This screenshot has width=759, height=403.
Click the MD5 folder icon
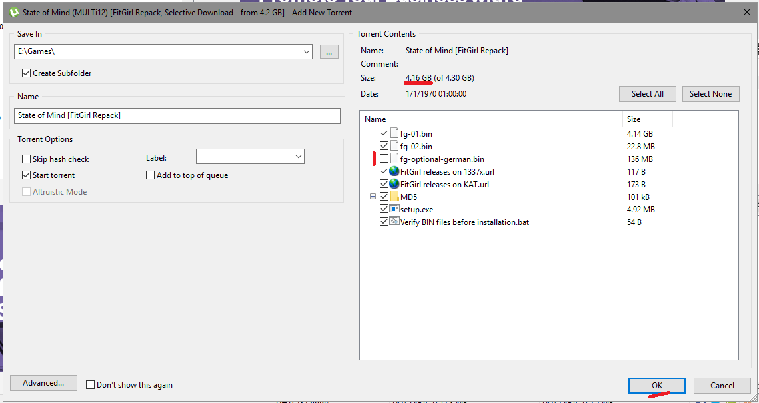[394, 197]
